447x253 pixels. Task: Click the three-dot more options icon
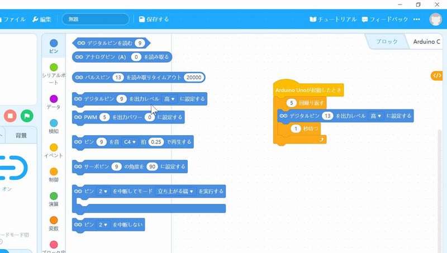(416, 19)
